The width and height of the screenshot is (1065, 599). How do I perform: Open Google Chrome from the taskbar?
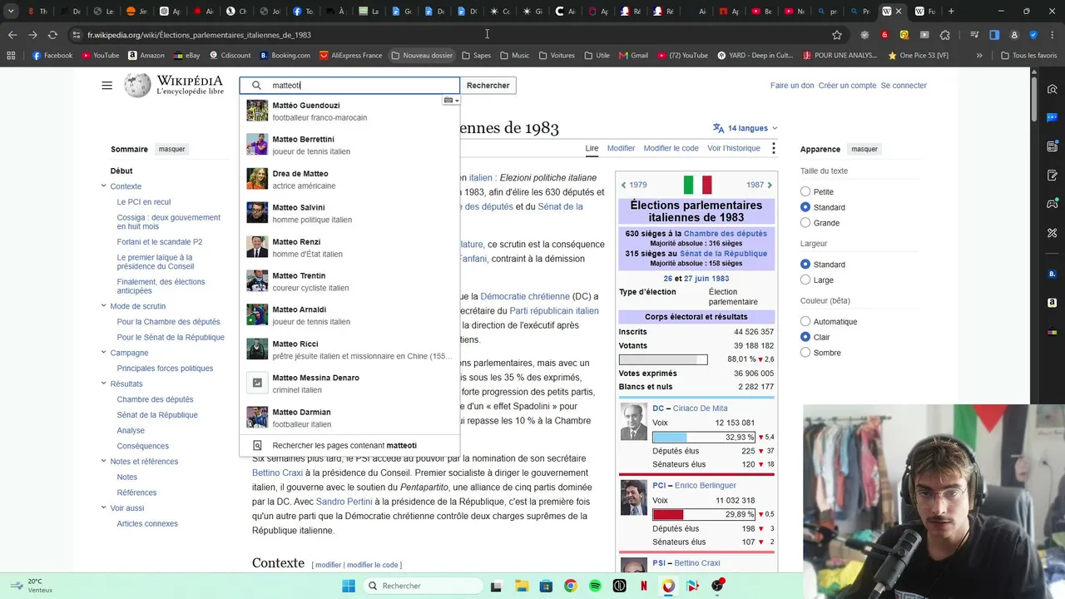tap(570, 586)
